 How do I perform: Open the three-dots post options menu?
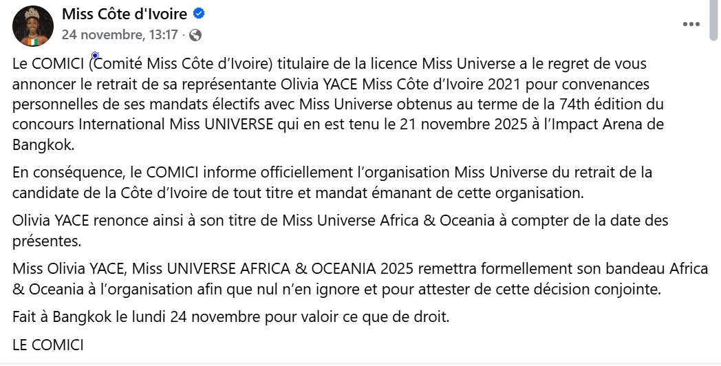point(691,23)
